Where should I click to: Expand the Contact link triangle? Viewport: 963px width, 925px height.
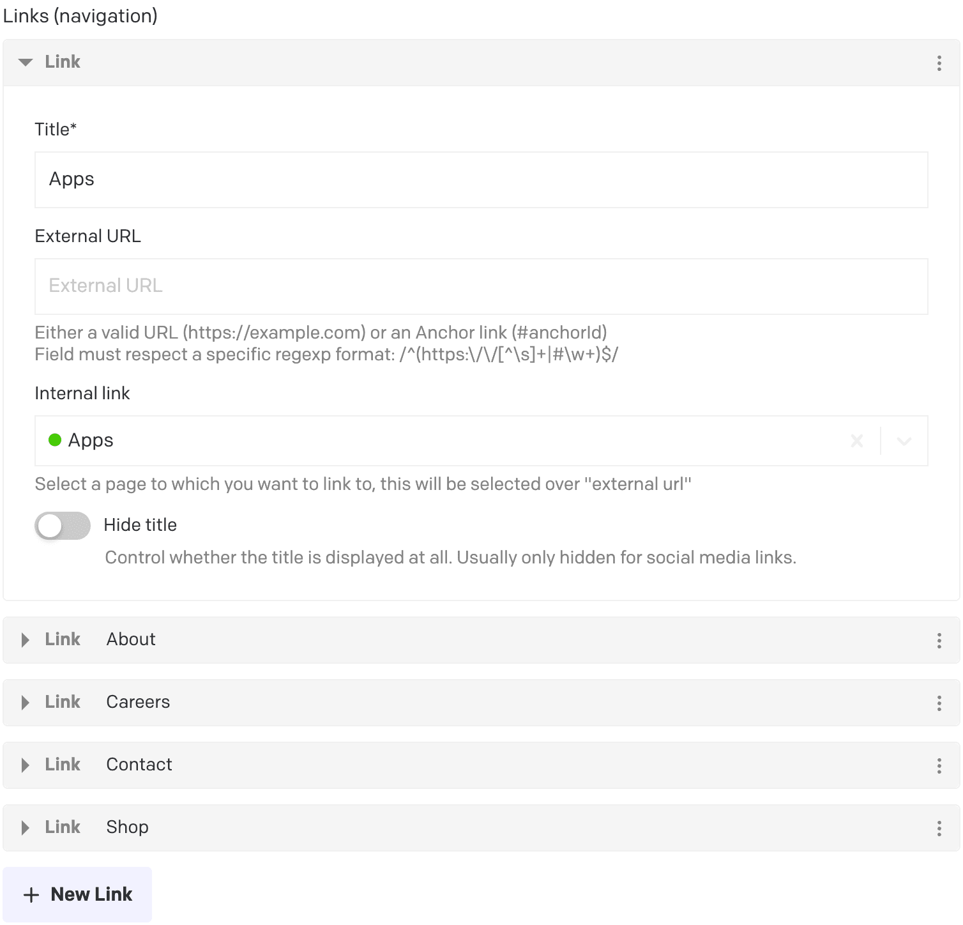[x=26, y=765]
